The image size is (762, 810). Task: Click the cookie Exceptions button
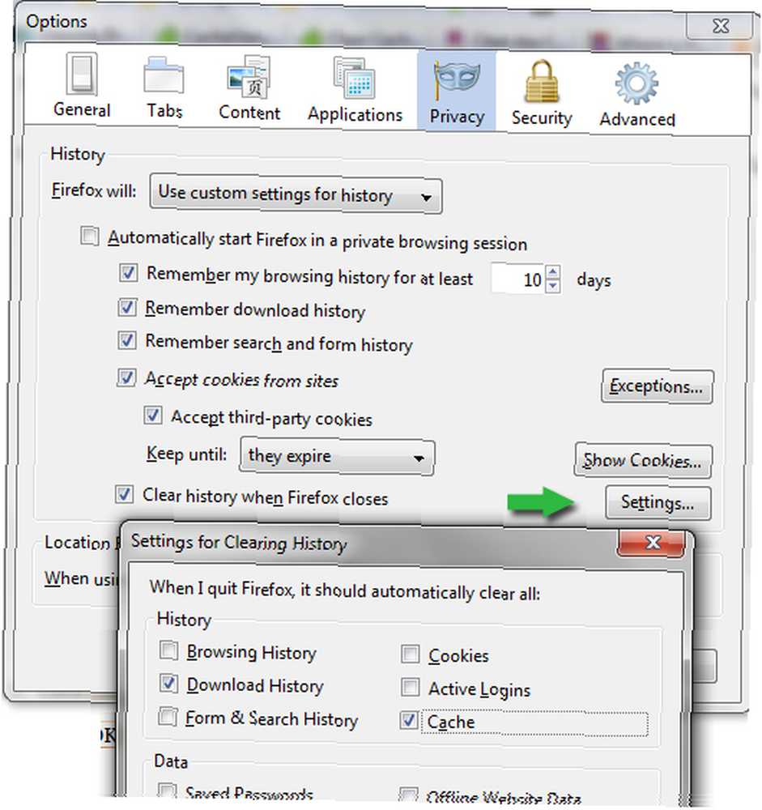[x=657, y=386]
